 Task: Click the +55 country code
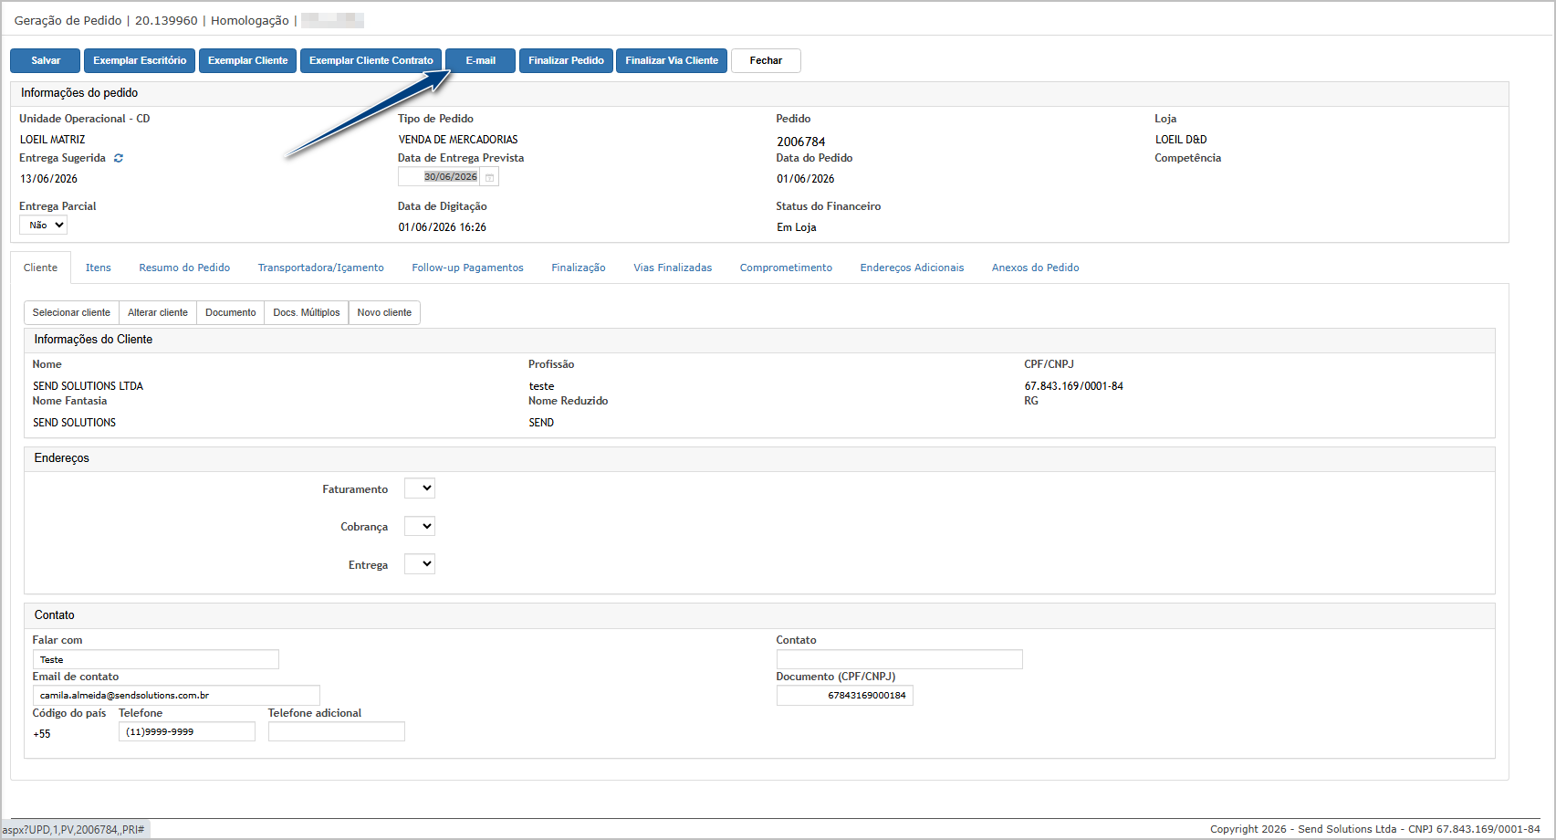pos(42,734)
